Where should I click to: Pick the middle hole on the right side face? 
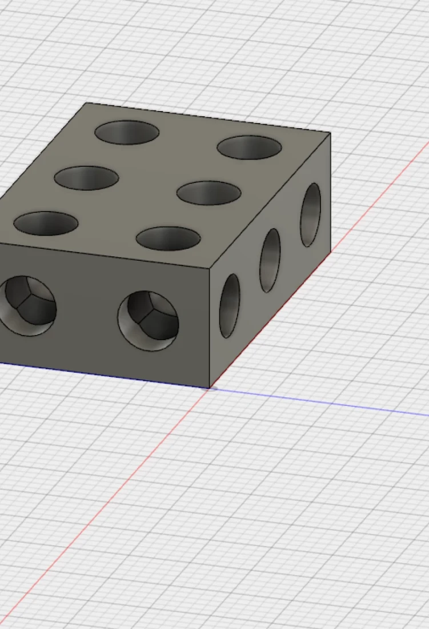270,260
